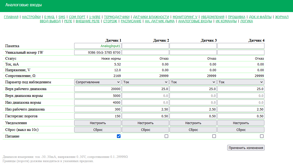Click the Применить изменения button
Image resolution: width=293 pixels, height=166 pixels.
[x=246, y=148]
